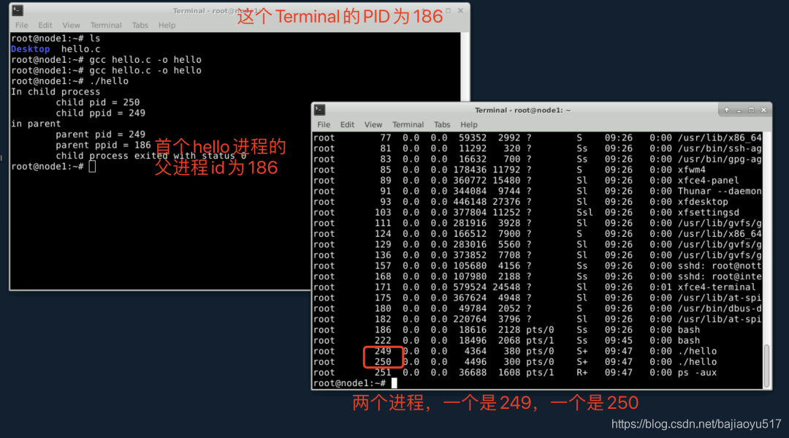Click the keep-above arrow in front terminal title bar
The width and height of the screenshot is (789, 438).
coord(727,110)
